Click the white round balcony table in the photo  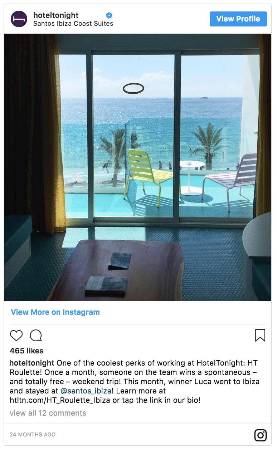191,178
